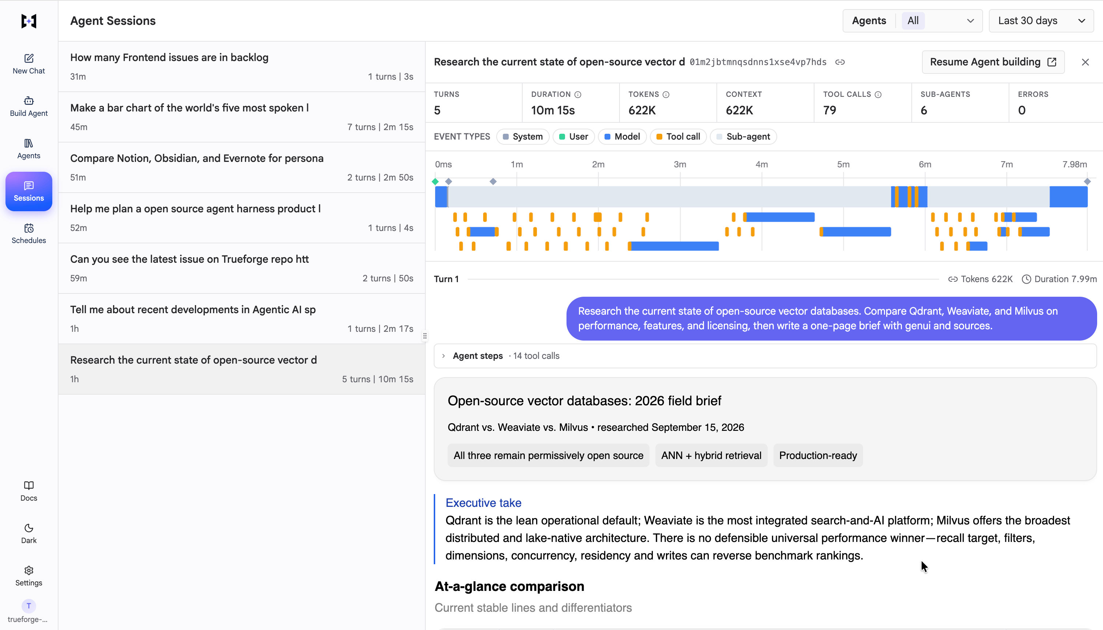Expand Agent steps with 14 tool calls
The image size is (1103, 630).
point(765,356)
